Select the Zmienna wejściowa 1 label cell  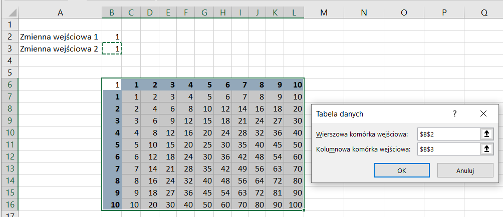pos(60,37)
